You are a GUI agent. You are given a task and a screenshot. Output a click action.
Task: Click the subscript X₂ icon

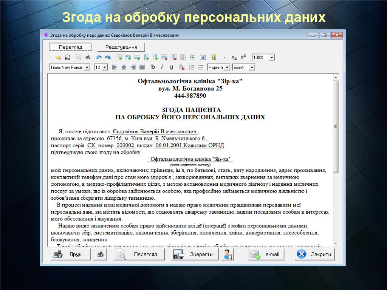(x=234, y=58)
